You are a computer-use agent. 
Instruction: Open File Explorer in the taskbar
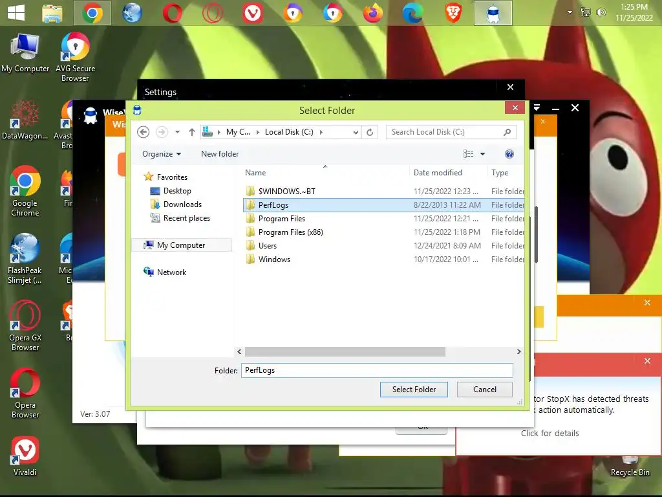[52, 13]
